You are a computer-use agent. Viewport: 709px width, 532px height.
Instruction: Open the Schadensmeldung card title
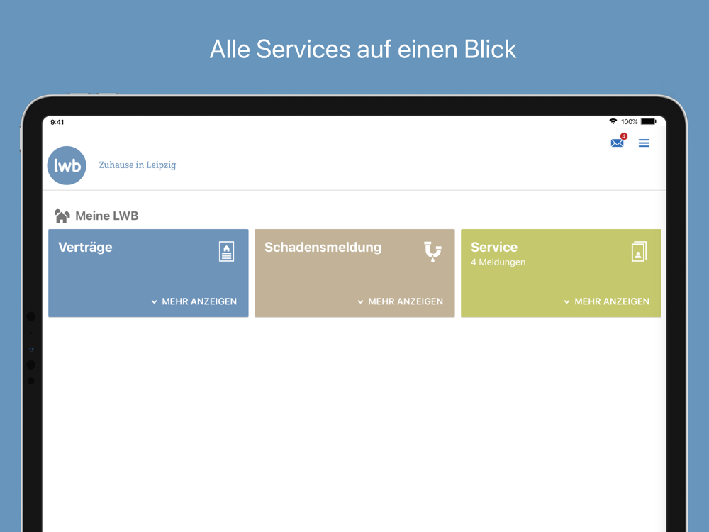point(323,248)
